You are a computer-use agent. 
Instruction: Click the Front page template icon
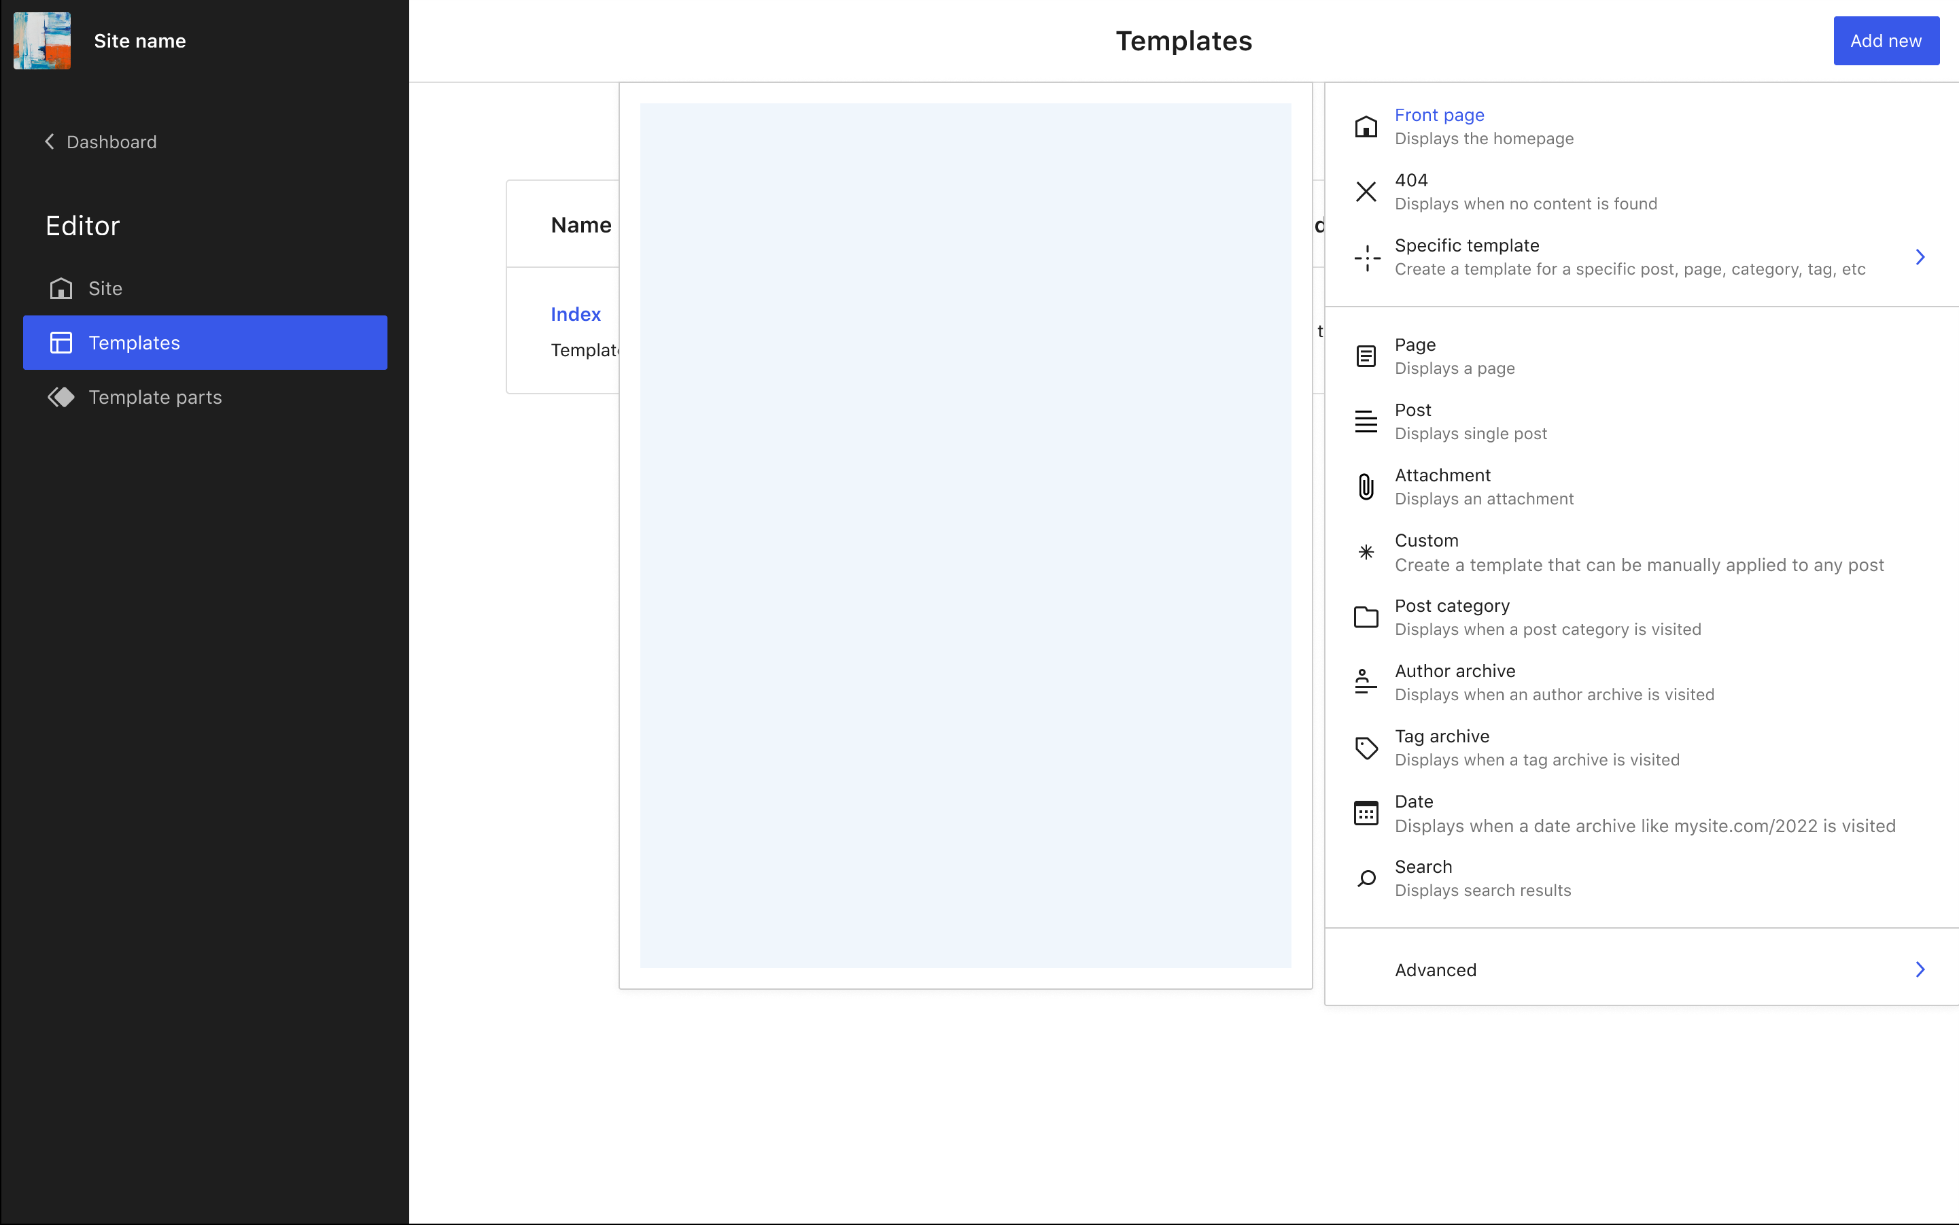(x=1364, y=126)
